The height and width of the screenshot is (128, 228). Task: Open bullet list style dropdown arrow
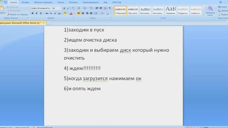(x=82, y=8)
